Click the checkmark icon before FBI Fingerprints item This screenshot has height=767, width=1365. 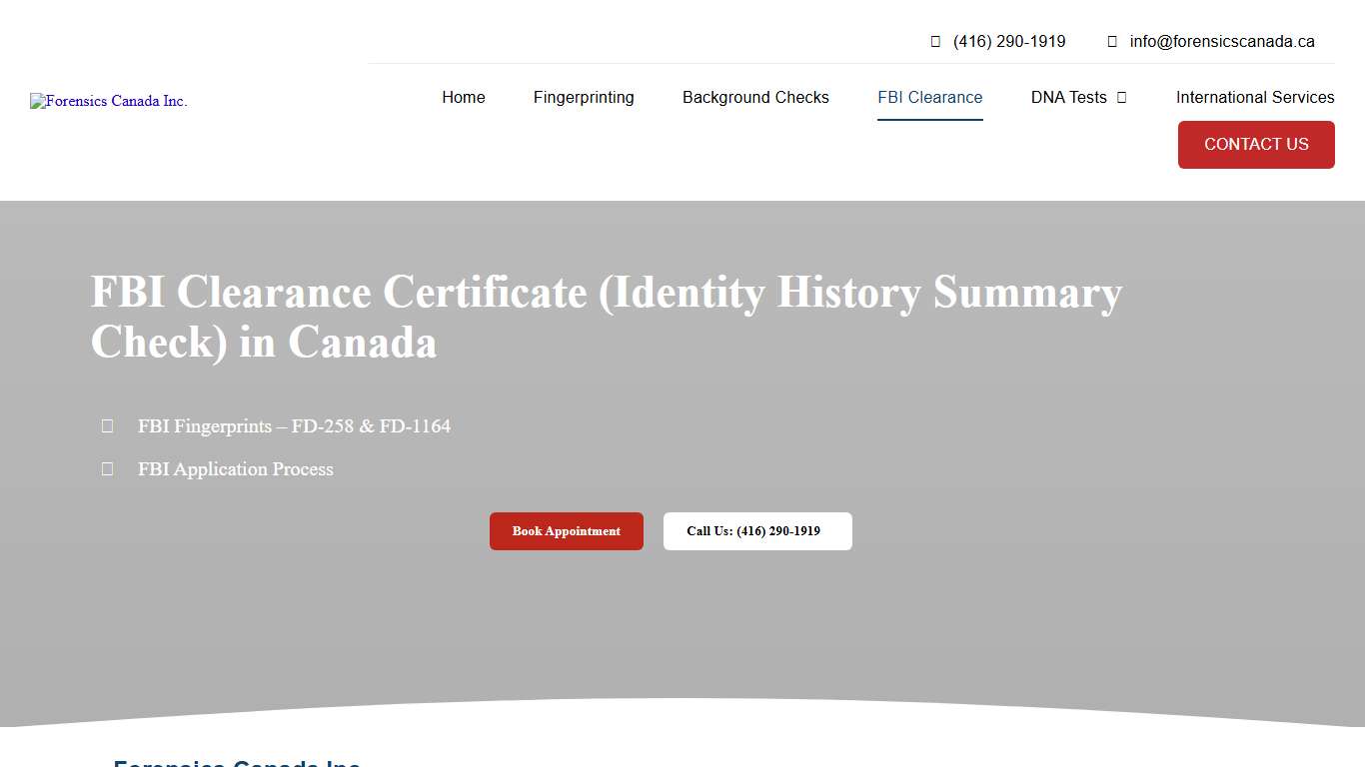pos(107,425)
